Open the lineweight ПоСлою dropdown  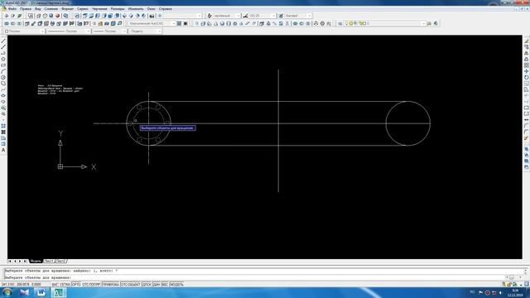(109, 31)
